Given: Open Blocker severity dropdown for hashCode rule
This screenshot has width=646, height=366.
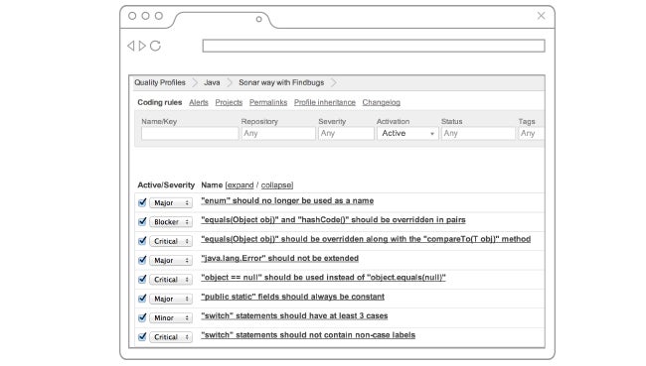Looking at the screenshot, I should 171,222.
